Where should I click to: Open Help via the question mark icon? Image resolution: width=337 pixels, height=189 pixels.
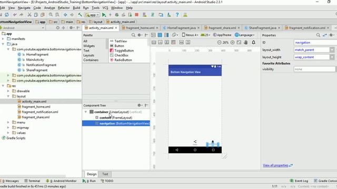[x=177, y=15]
